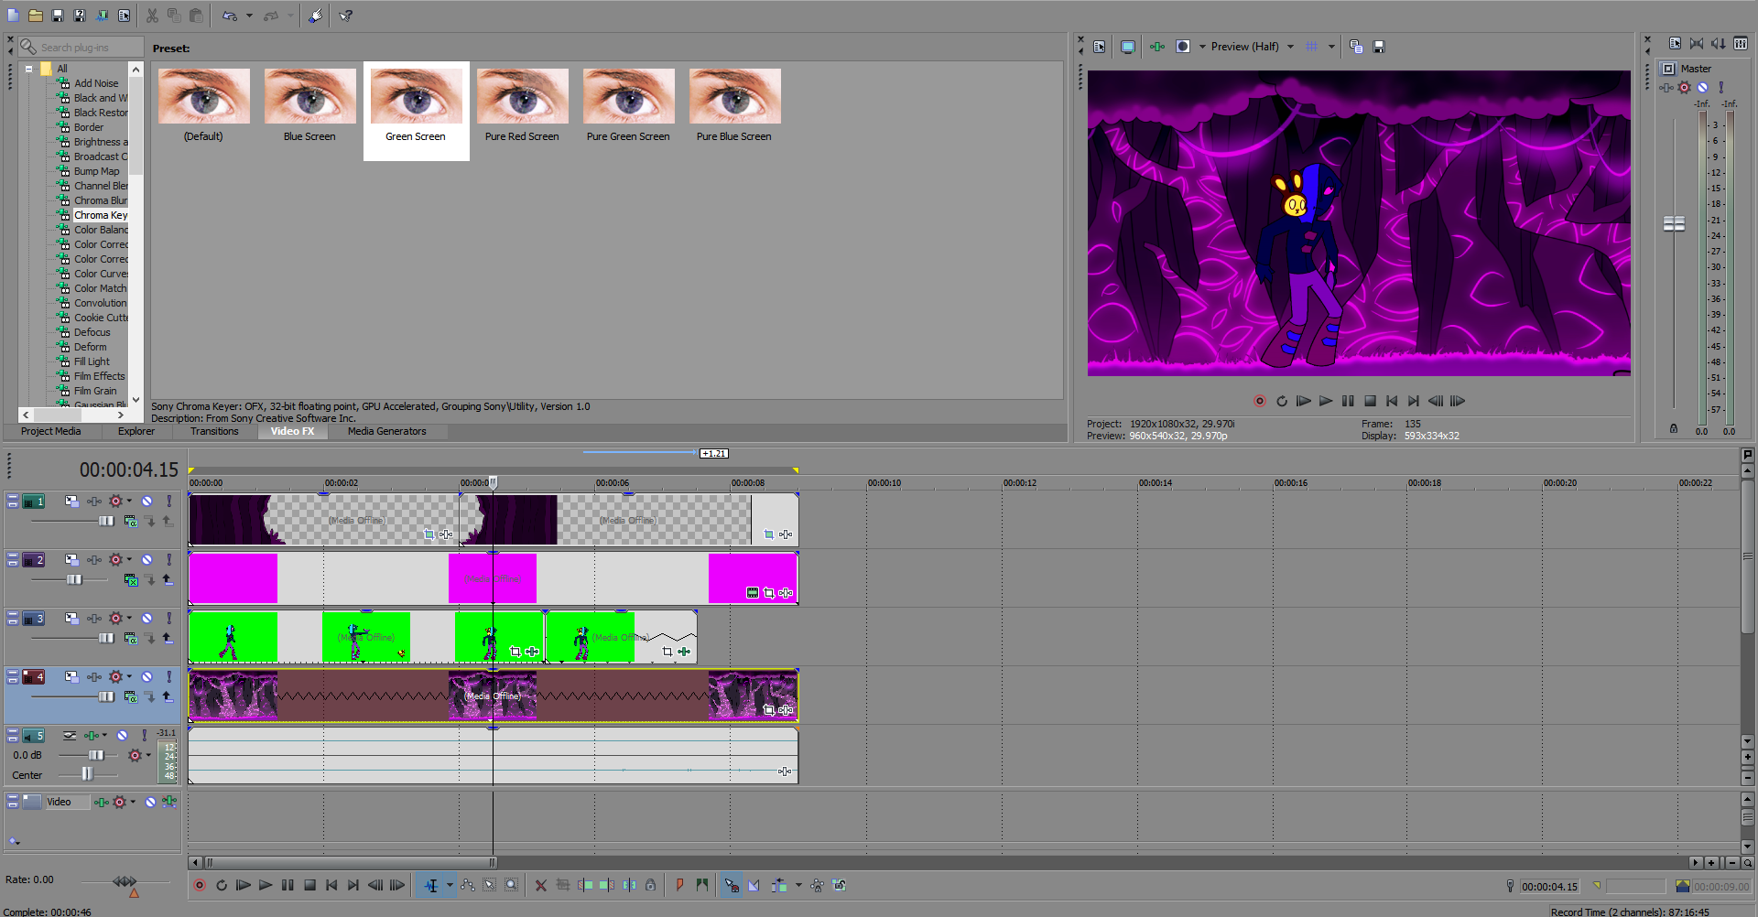Screen dimensions: 1758x917
Task: Open a project with the folder icon
Action: coord(36,16)
